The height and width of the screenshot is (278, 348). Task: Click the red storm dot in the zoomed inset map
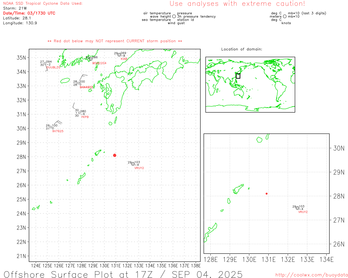pos(267,194)
